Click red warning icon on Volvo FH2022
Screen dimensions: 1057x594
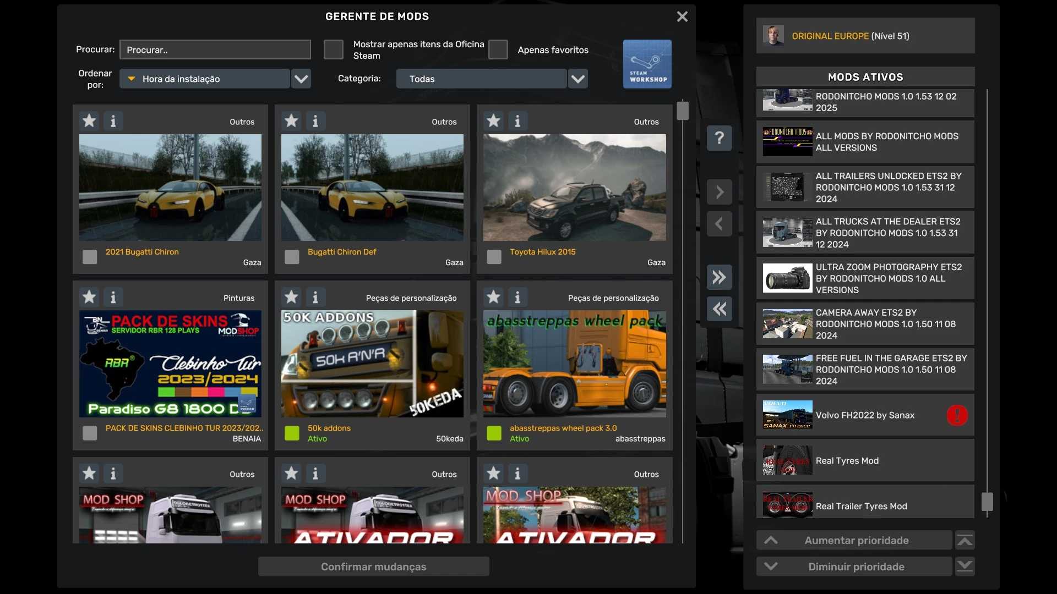pyautogui.click(x=957, y=415)
